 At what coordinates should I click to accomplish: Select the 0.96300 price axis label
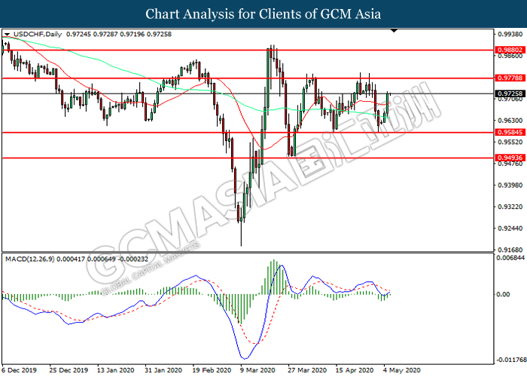[x=510, y=121]
